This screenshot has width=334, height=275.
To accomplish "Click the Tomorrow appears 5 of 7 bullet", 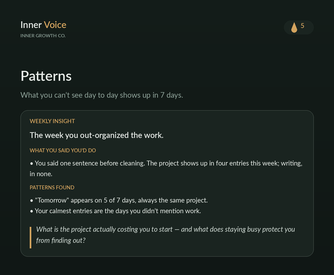I will pyautogui.click(x=119, y=200).
